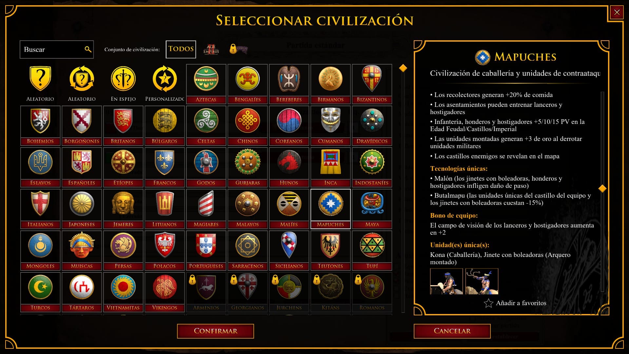This screenshot has width=629, height=354.
Task: Filter by locked Chronicles civilization set
Action: pos(238,49)
